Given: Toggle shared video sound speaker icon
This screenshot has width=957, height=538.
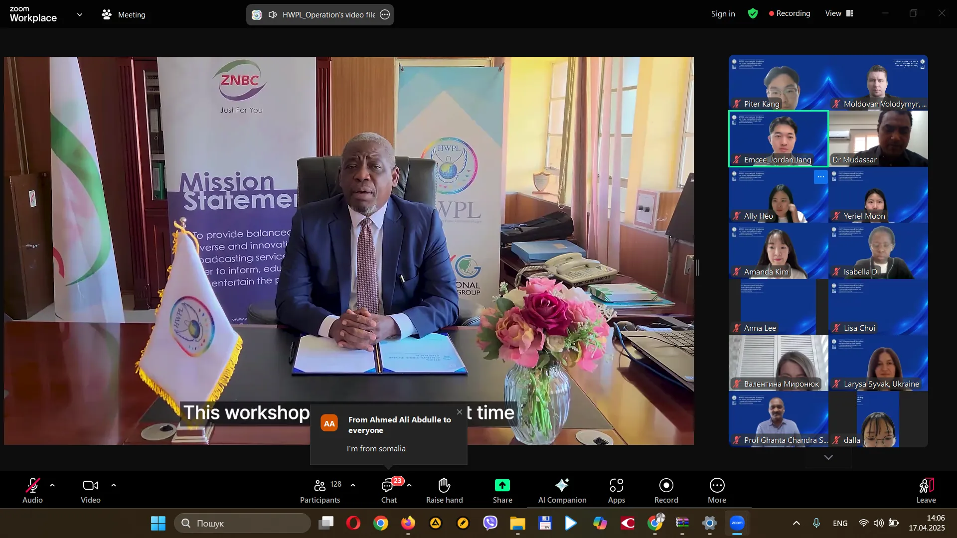Looking at the screenshot, I should click(273, 15).
